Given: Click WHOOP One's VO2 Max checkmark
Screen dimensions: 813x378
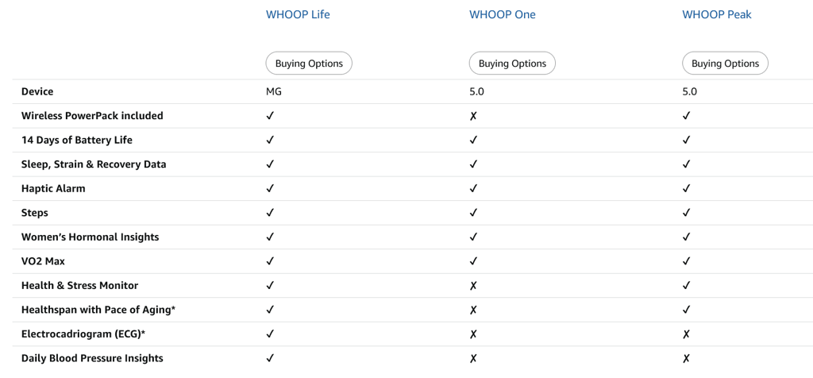Looking at the screenshot, I should (473, 261).
